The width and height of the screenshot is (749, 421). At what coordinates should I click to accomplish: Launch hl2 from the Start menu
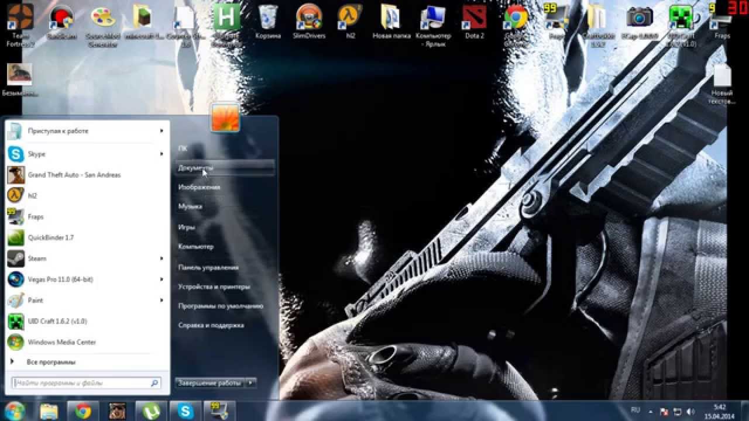(x=87, y=196)
